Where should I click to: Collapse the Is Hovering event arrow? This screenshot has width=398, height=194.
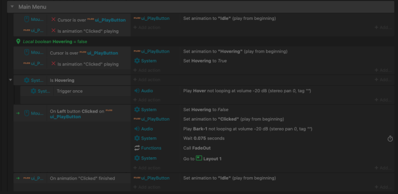tap(10, 80)
